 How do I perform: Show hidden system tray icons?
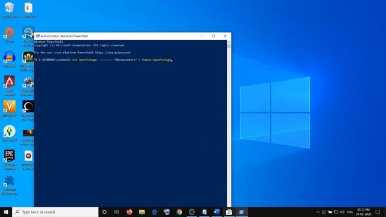point(318,212)
